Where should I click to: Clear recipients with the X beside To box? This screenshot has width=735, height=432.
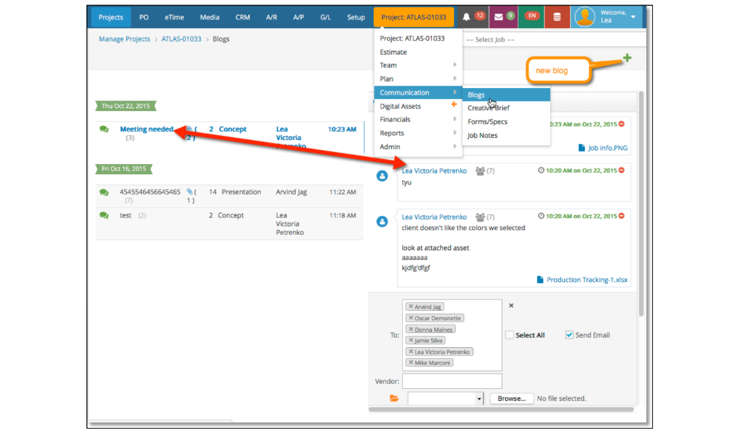pyautogui.click(x=511, y=305)
